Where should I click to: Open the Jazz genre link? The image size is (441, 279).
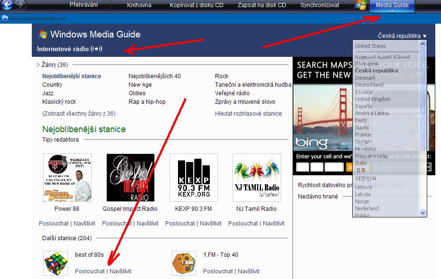click(47, 93)
